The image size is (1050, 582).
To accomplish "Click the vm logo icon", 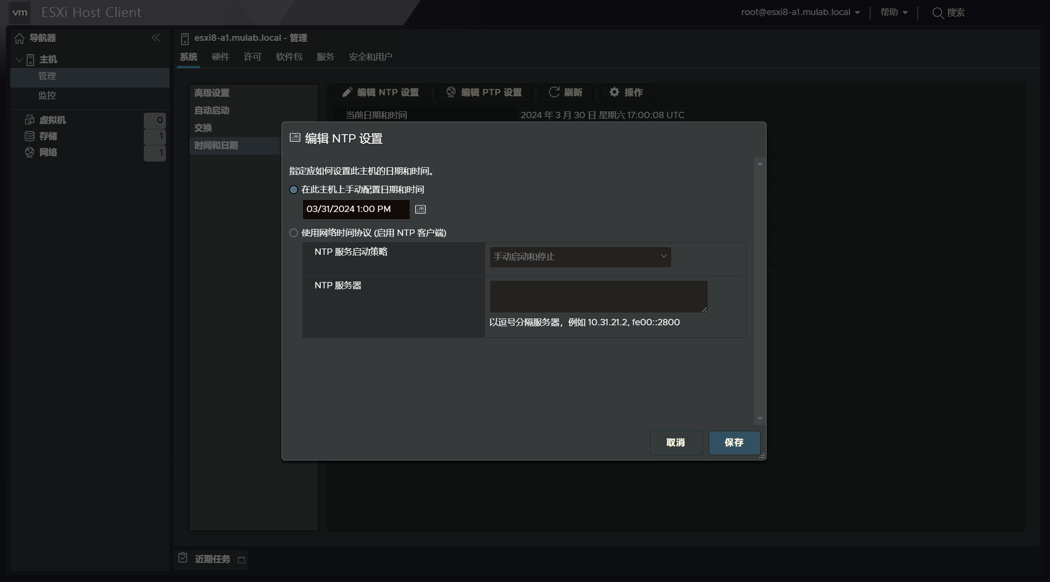I will [20, 12].
